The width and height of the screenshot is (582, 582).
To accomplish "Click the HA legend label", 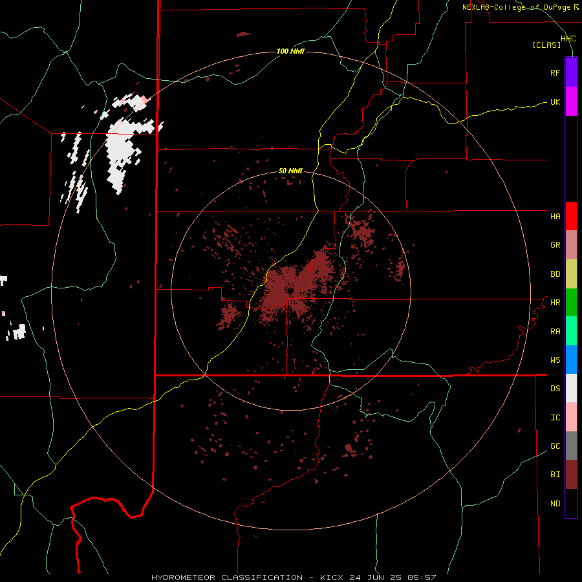I will [x=555, y=216].
